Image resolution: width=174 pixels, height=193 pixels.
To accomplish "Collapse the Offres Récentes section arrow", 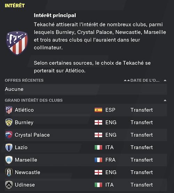I will pos(165,80).
